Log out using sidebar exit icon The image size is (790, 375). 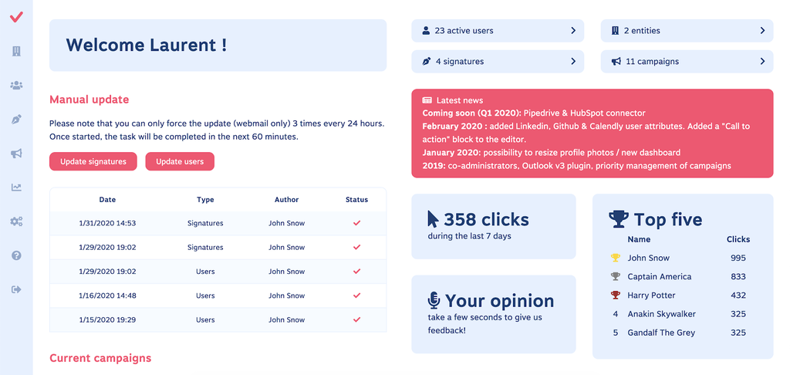pyautogui.click(x=16, y=289)
